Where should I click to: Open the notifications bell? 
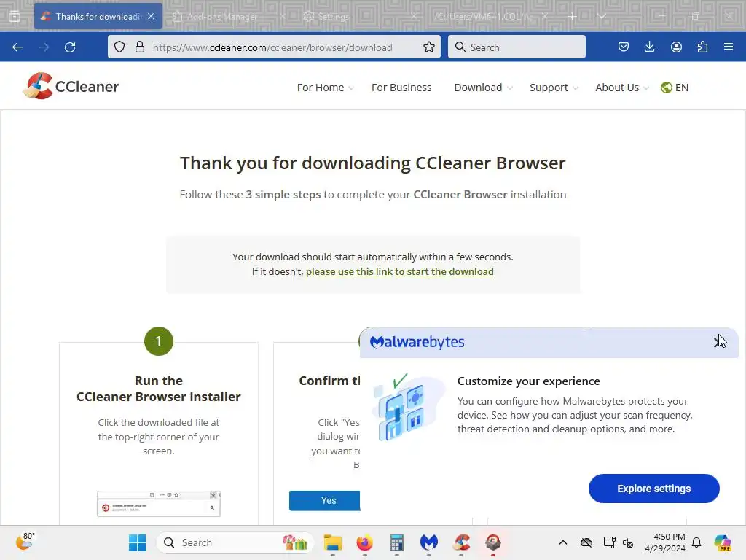(x=696, y=542)
